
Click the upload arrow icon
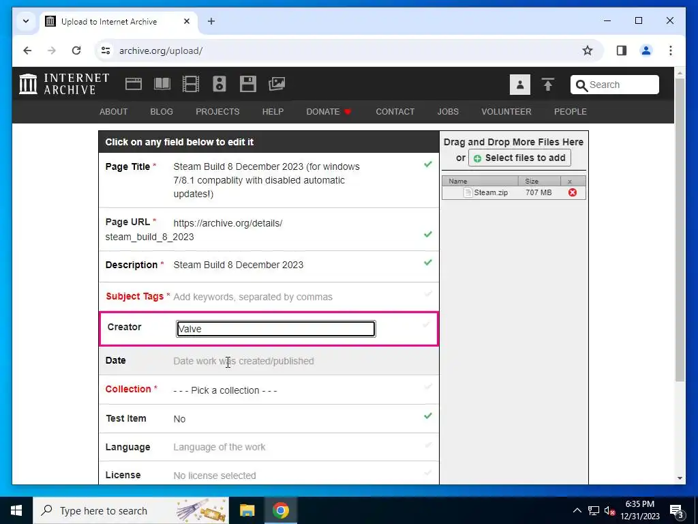(x=548, y=84)
